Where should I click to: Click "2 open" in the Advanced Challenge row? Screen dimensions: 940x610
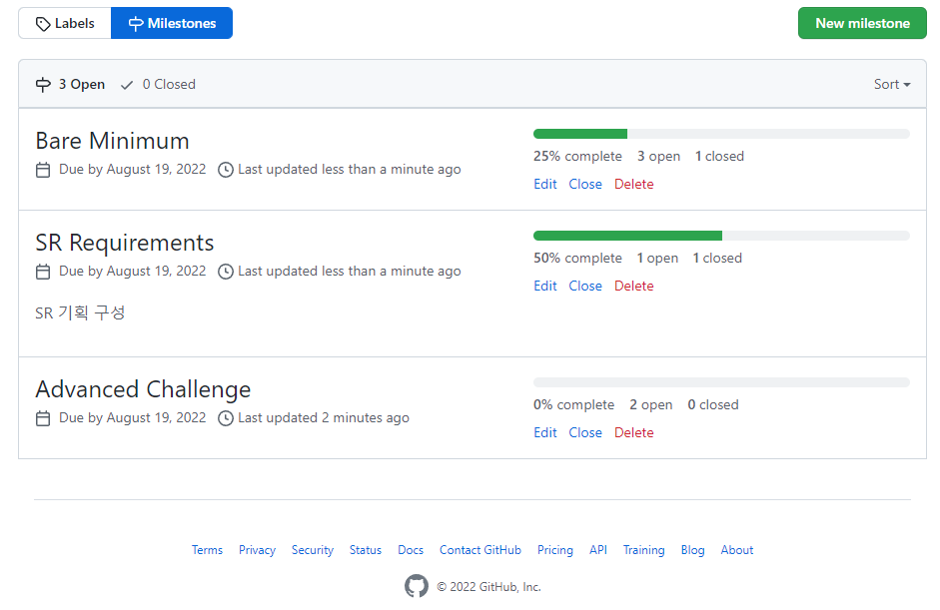tap(650, 405)
